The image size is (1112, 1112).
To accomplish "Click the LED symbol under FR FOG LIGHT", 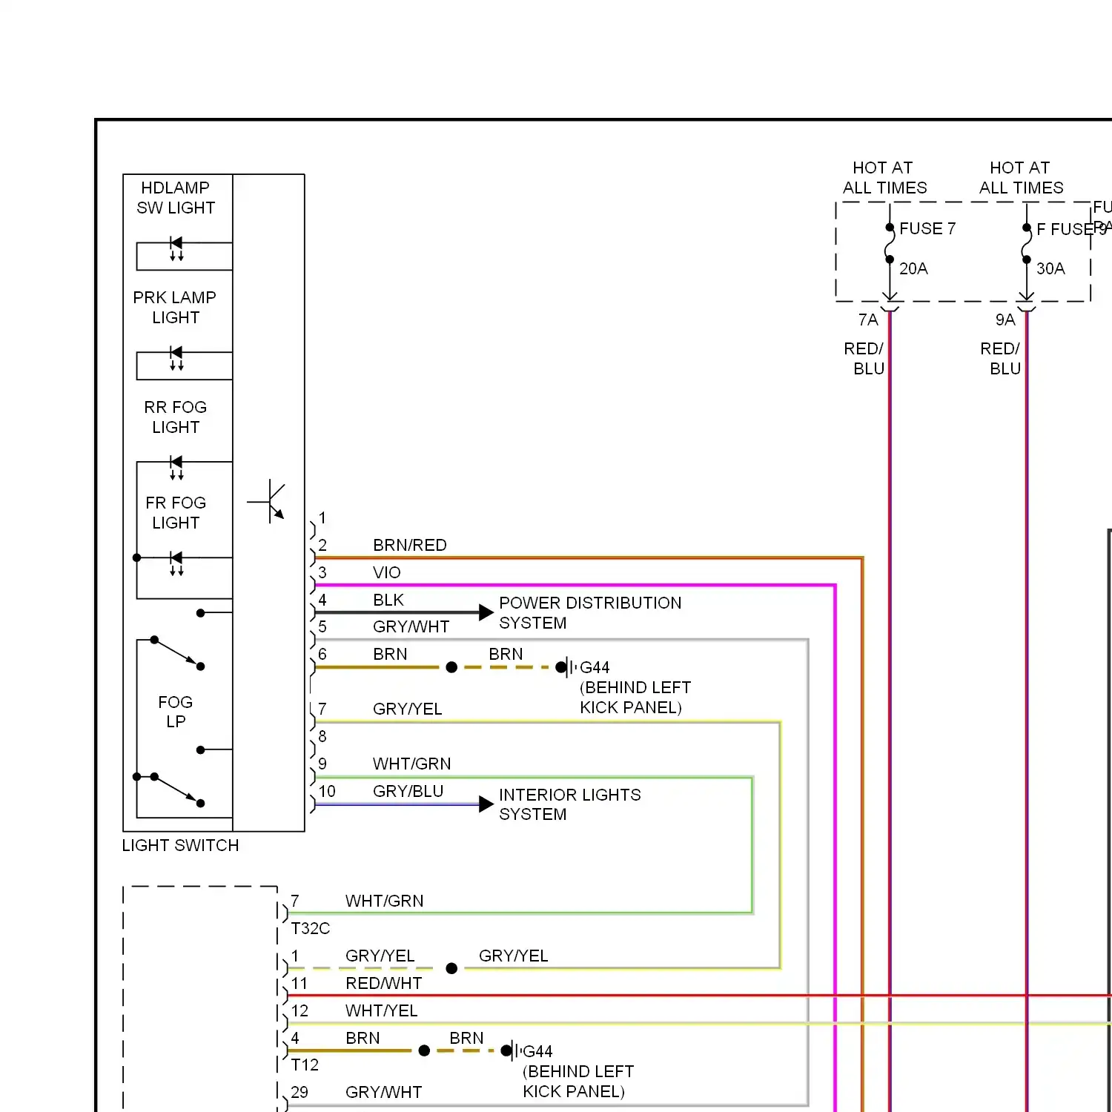I will pyautogui.click(x=176, y=563).
